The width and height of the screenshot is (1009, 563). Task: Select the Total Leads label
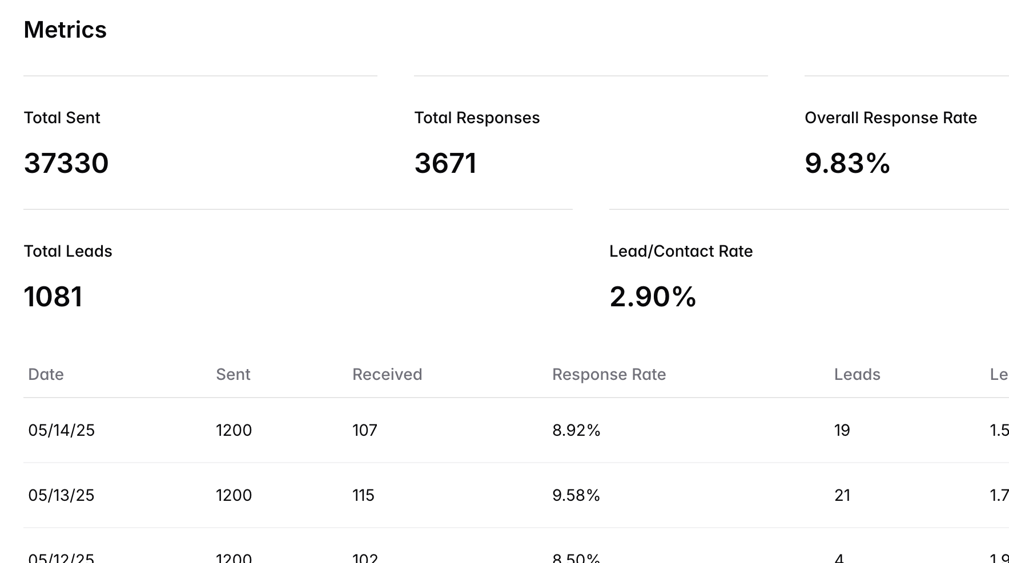tap(68, 251)
